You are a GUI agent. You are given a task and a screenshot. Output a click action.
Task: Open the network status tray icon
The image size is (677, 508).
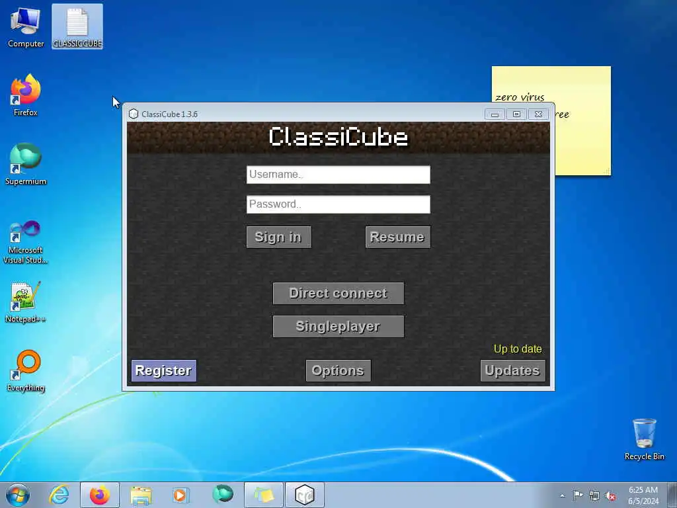[x=594, y=495]
